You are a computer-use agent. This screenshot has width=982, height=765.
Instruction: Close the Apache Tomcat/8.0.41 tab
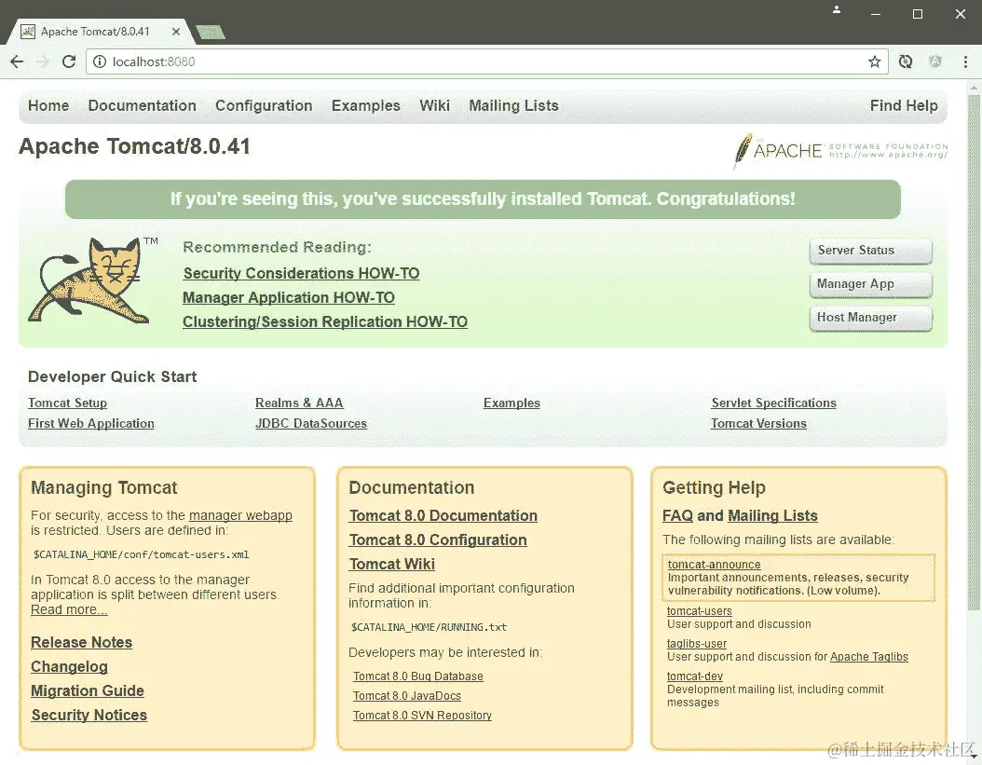176,32
